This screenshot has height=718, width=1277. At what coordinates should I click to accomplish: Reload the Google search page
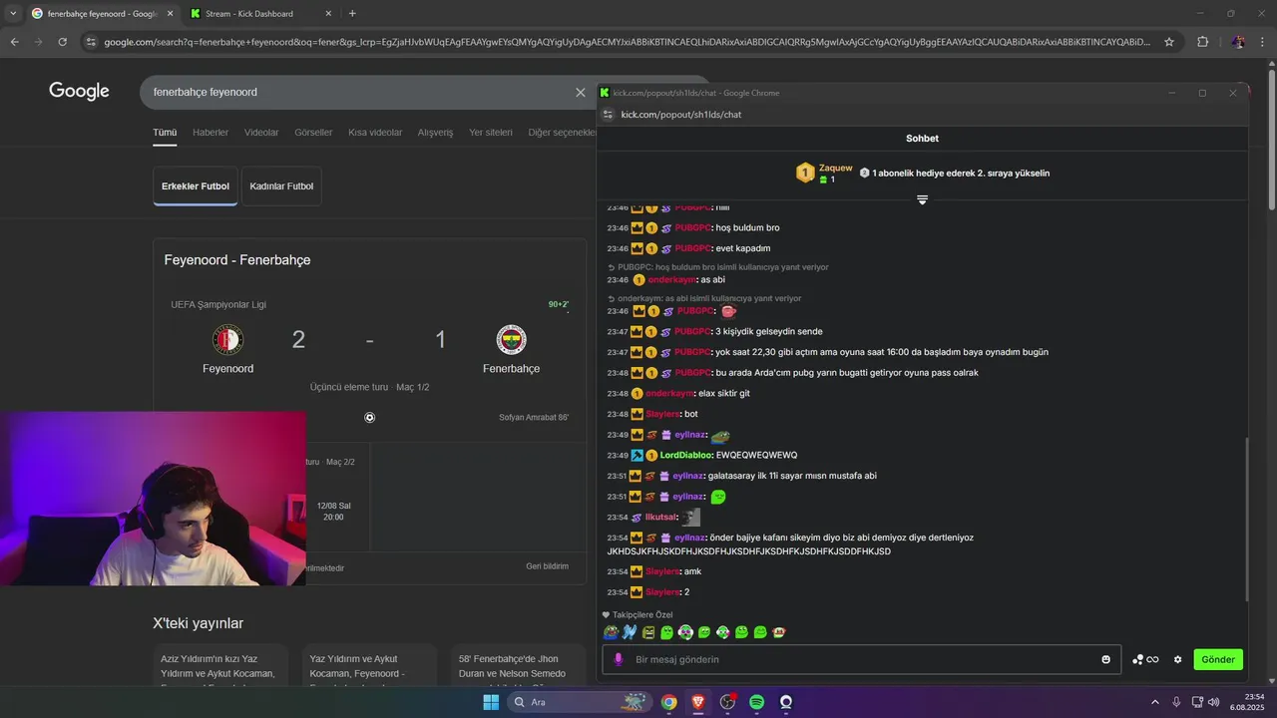coord(62,42)
